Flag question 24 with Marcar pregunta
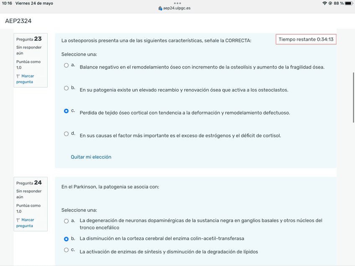 click(25, 223)
